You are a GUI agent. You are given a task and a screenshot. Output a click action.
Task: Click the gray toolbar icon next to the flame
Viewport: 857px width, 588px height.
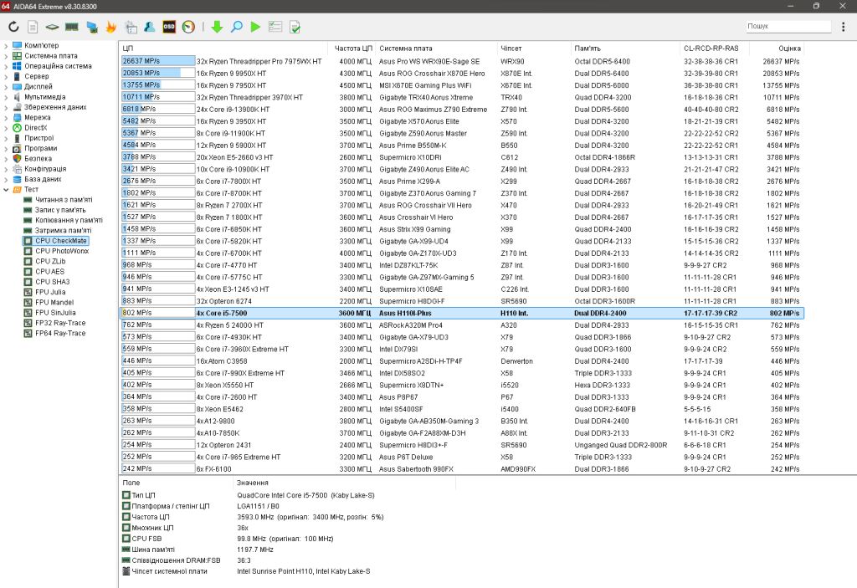click(131, 27)
